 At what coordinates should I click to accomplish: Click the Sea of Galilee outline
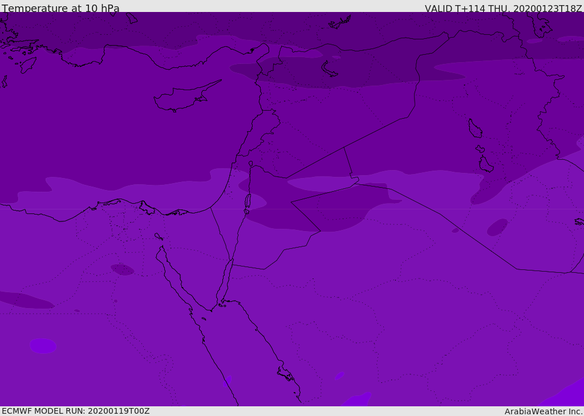click(250, 164)
